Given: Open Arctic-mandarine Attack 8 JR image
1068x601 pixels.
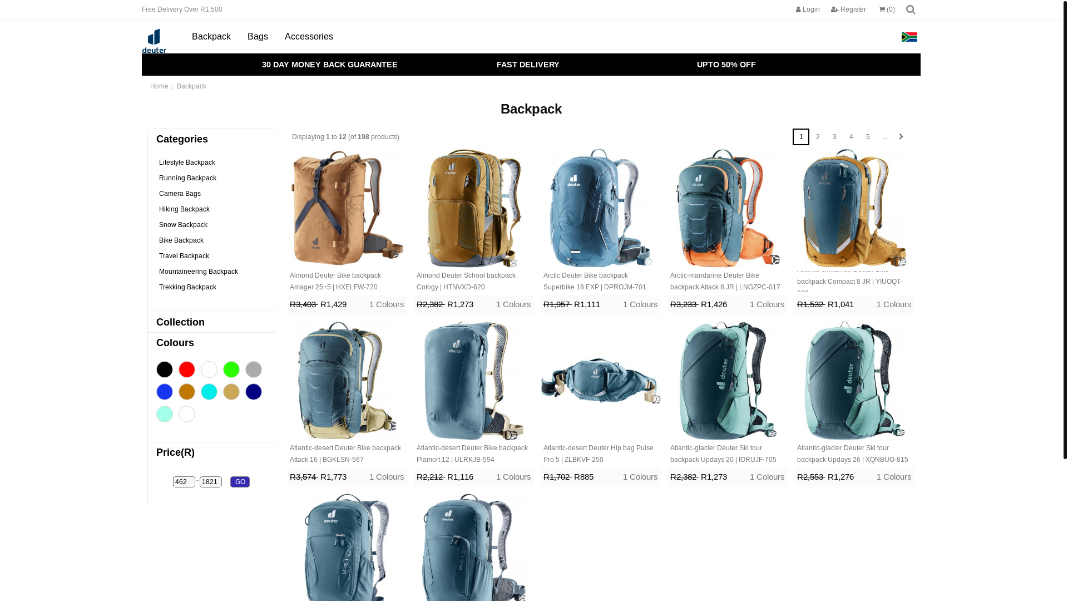Looking at the screenshot, I should click(x=728, y=208).
